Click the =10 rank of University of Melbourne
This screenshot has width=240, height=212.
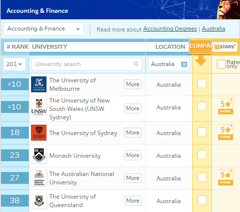15,84
